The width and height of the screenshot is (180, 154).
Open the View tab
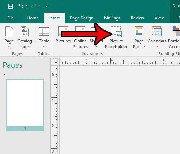[x=159, y=18]
